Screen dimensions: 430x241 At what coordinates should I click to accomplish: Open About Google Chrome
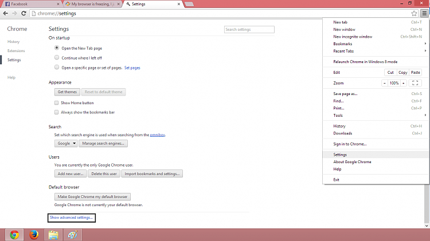point(376,162)
